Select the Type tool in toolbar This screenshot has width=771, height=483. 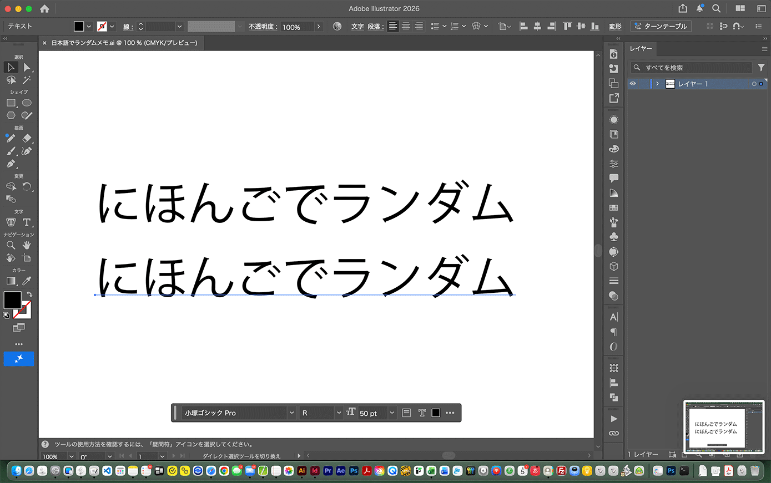[x=27, y=222]
